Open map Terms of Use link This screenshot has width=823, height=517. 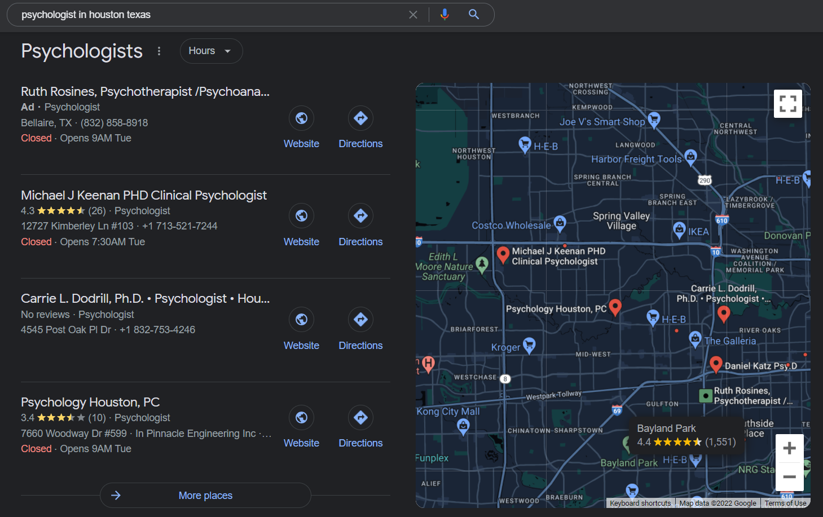(785, 503)
